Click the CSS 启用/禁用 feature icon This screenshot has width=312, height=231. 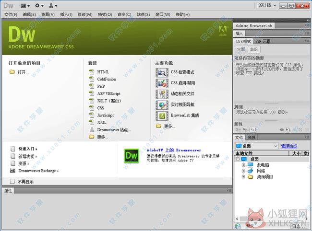[162, 83]
